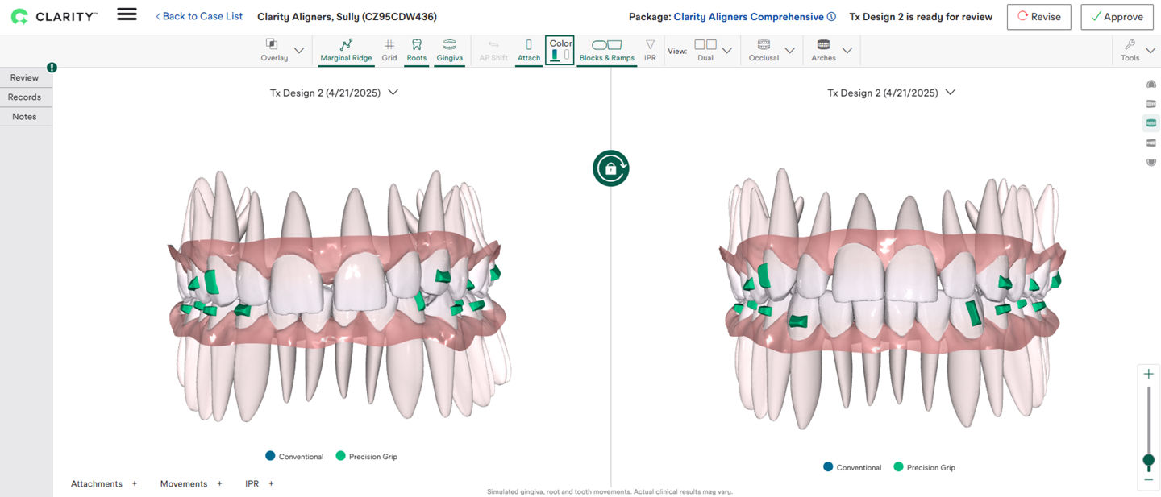
Task: Select the bottom lower occlusal view icon
Action: 1151,162
